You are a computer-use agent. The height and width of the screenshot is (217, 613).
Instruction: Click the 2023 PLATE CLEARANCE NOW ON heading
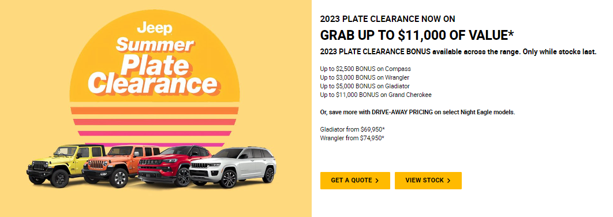click(x=387, y=19)
